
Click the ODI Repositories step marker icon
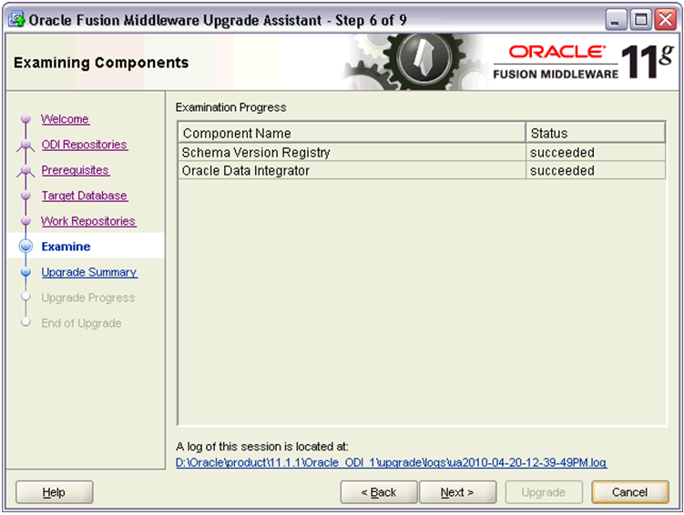click(26, 146)
